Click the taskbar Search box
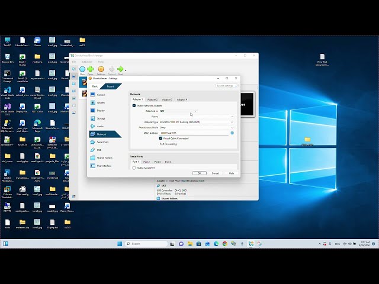This screenshot has height=284, width=379. [146, 244]
